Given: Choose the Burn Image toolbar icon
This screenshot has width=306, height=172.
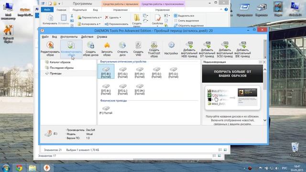Looking at the screenshot, I should click(x=107, y=49).
